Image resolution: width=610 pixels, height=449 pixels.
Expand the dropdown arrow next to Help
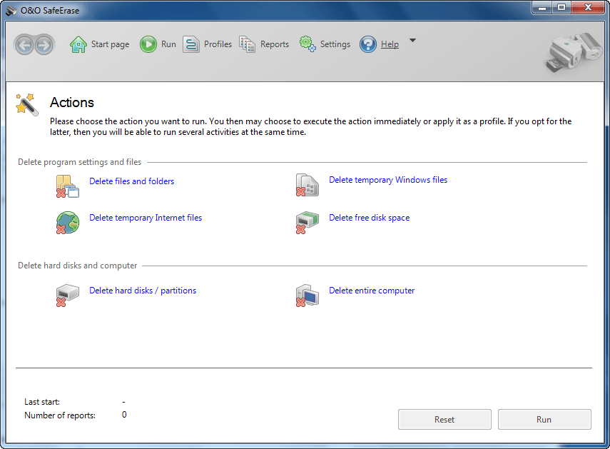tap(412, 41)
